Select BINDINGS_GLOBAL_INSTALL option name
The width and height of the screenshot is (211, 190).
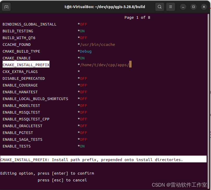[x=29, y=24]
